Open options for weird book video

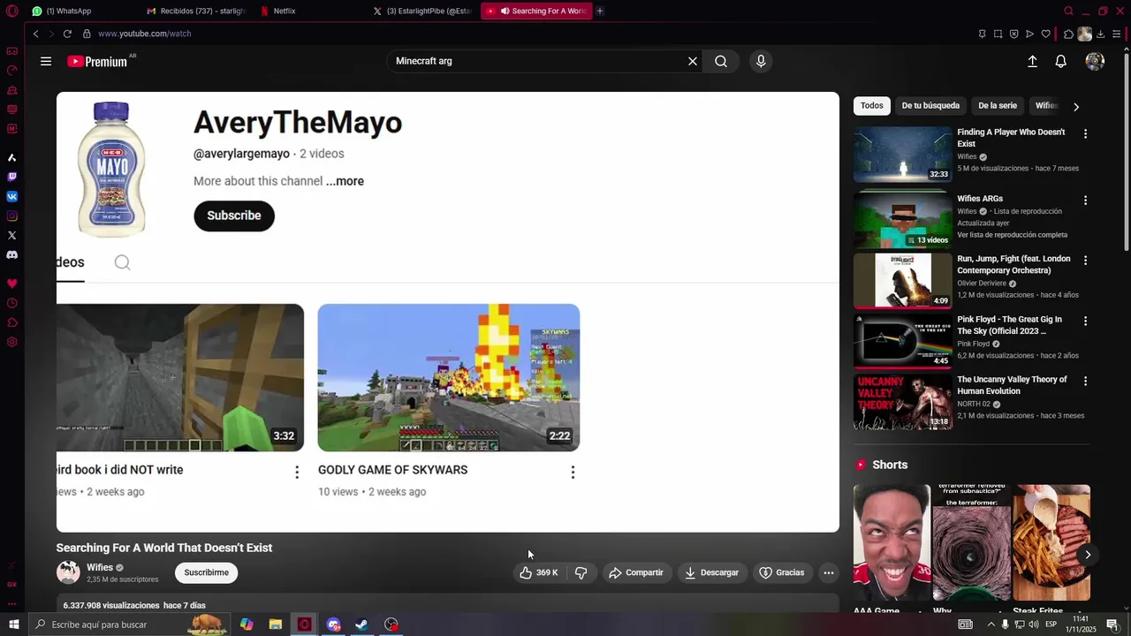[297, 473]
